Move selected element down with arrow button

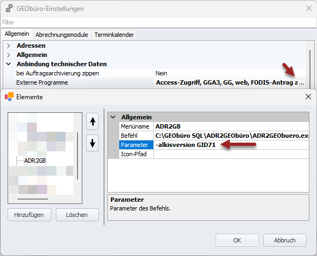point(93,143)
